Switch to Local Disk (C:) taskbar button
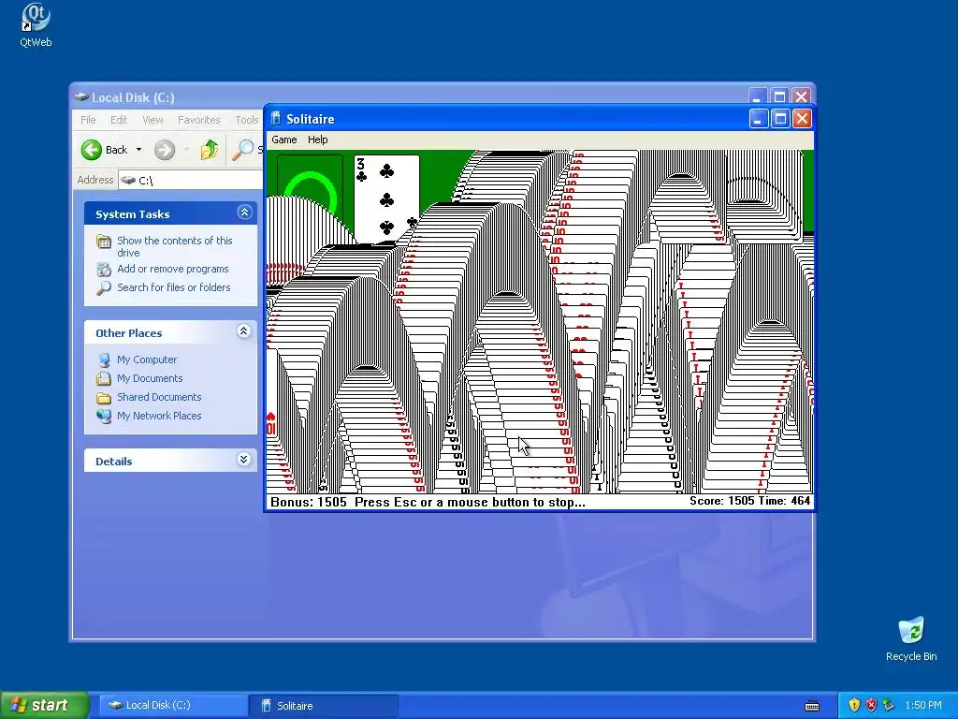 click(x=173, y=705)
